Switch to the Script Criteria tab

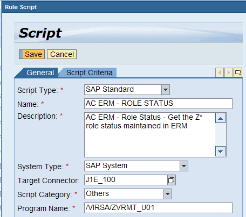point(90,73)
